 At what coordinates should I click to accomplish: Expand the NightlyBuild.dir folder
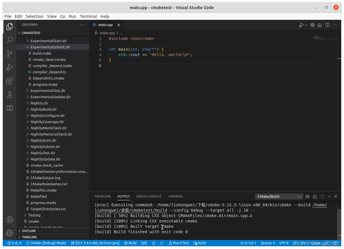53,110
